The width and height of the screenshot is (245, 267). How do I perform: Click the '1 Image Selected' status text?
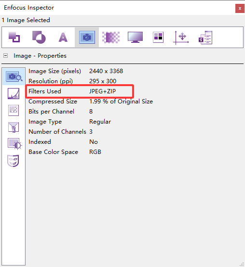(26, 20)
